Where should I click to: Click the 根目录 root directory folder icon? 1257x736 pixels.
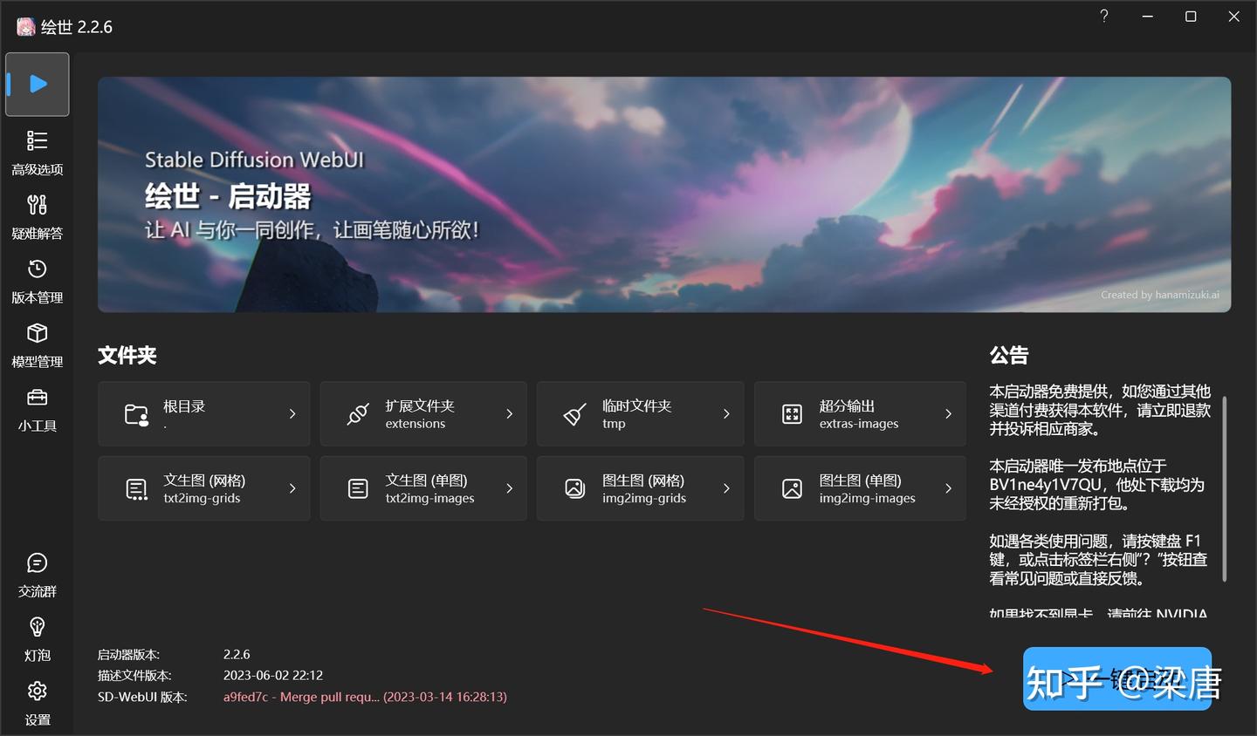[x=136, y=413]
